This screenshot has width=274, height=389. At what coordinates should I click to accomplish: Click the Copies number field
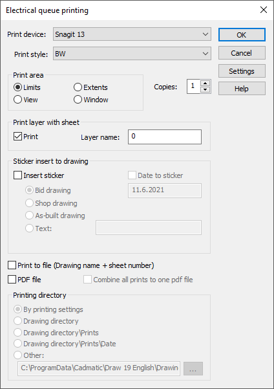click(x=193, y=86)
